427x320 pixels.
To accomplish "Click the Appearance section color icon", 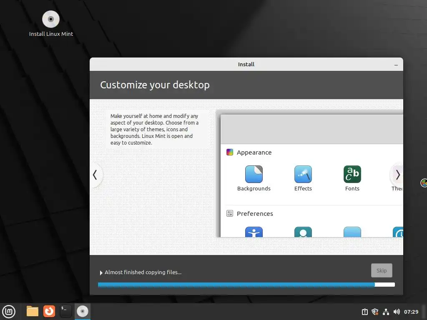I will (230, 152).
